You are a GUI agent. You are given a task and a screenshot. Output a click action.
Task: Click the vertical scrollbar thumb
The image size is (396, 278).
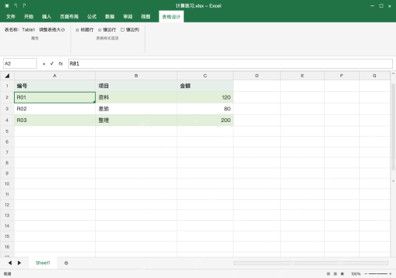393,127
